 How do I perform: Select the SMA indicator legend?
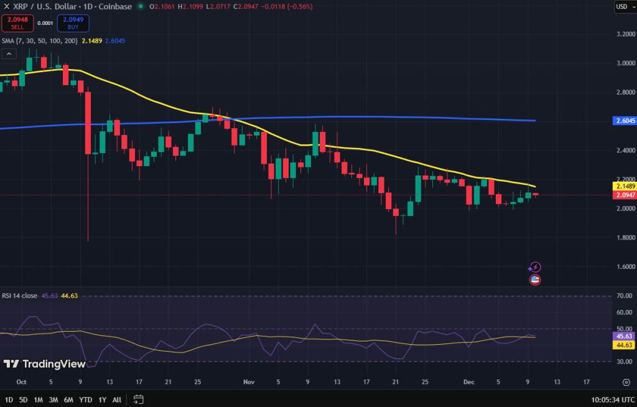[39, 40]
